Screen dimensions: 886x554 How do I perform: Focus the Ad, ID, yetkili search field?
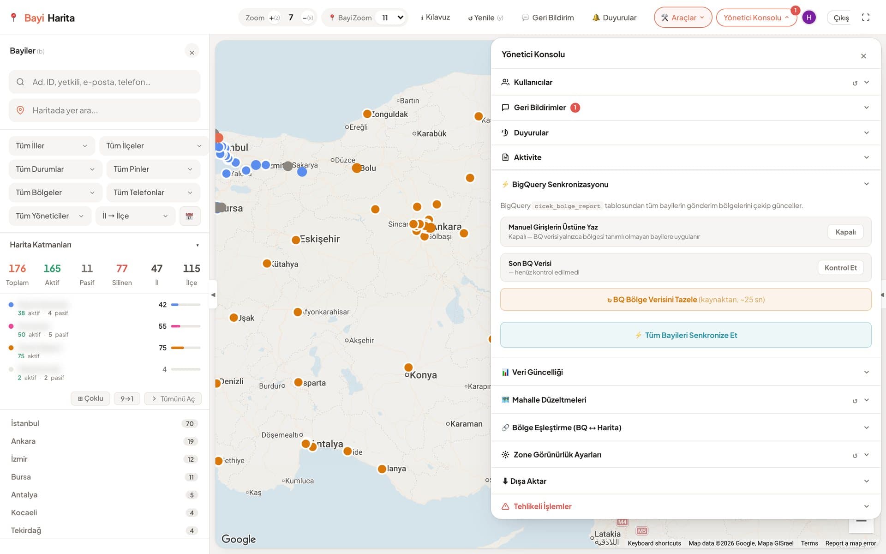(105, 82)
